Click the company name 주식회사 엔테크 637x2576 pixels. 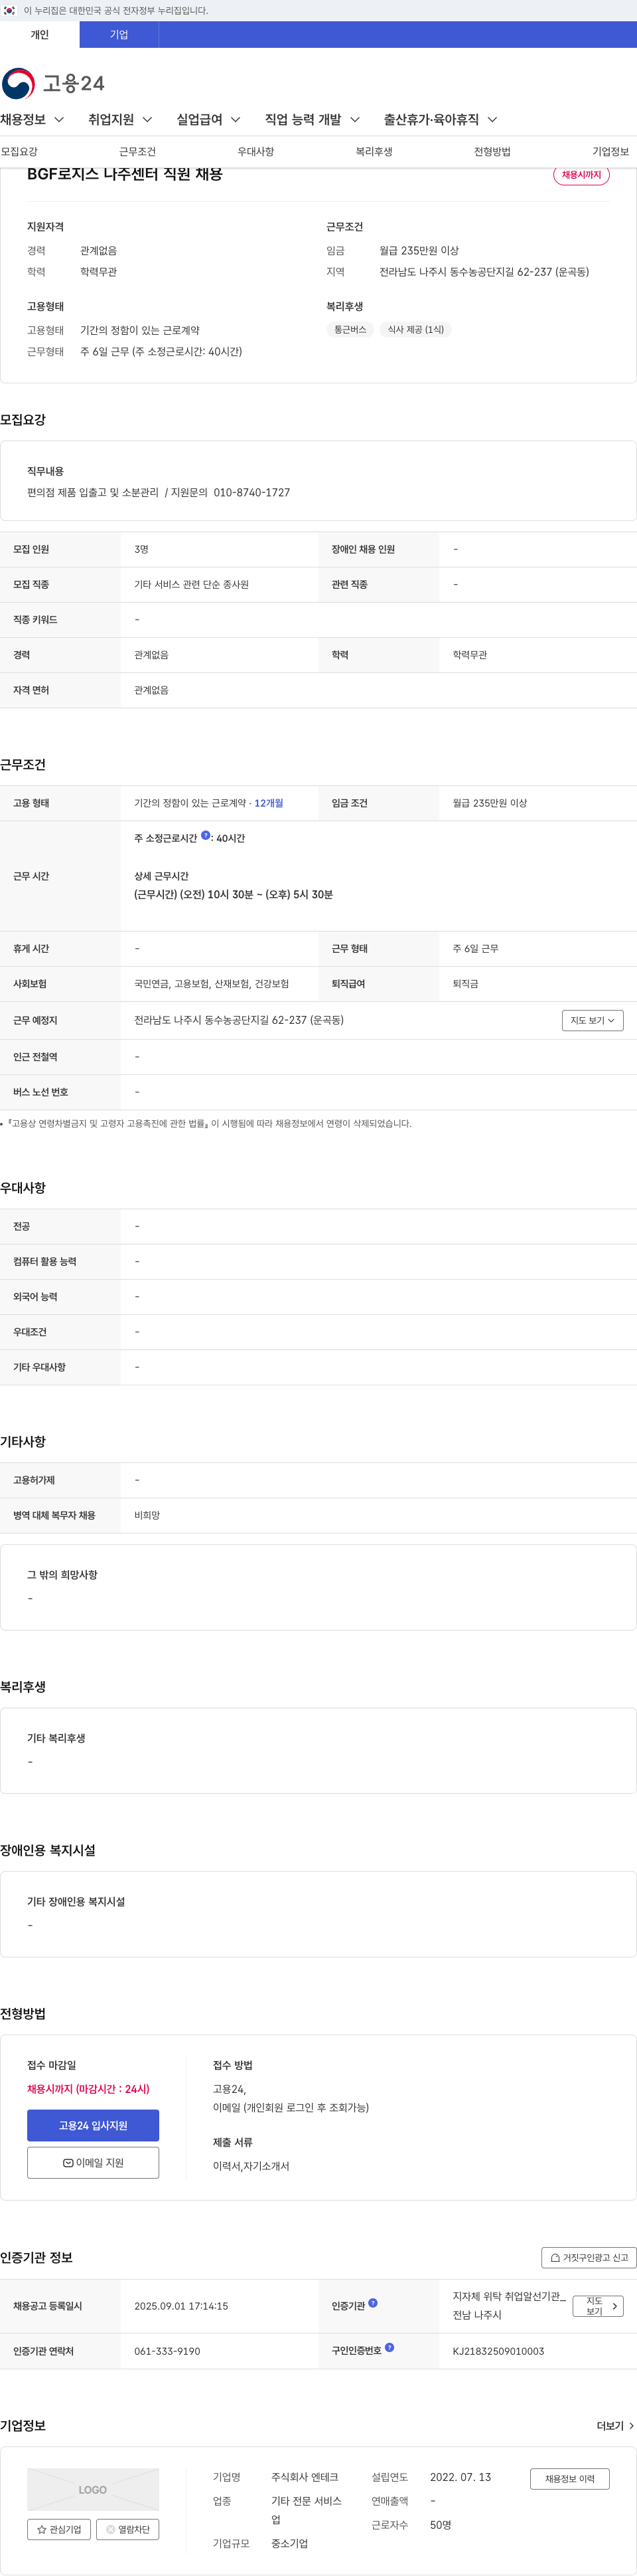click(305, 2477)
